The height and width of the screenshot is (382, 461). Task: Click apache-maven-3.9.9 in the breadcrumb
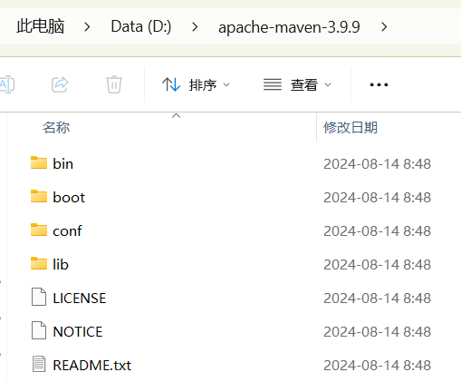coord(289,27)
